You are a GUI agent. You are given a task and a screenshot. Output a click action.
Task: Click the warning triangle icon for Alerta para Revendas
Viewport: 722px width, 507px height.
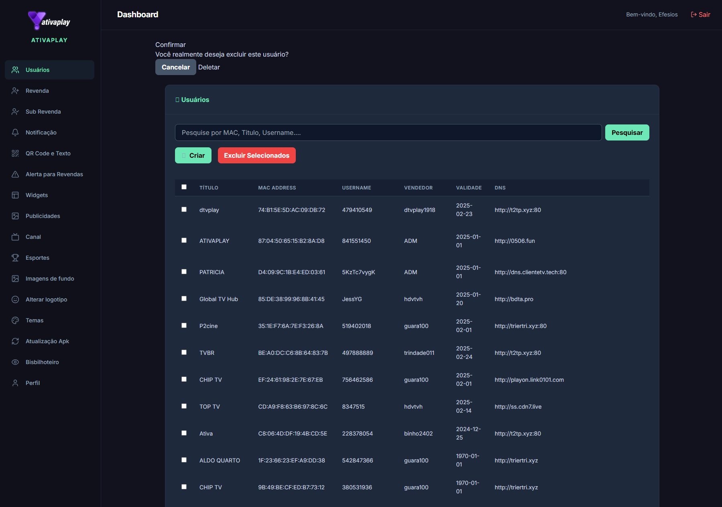(15, 174)
